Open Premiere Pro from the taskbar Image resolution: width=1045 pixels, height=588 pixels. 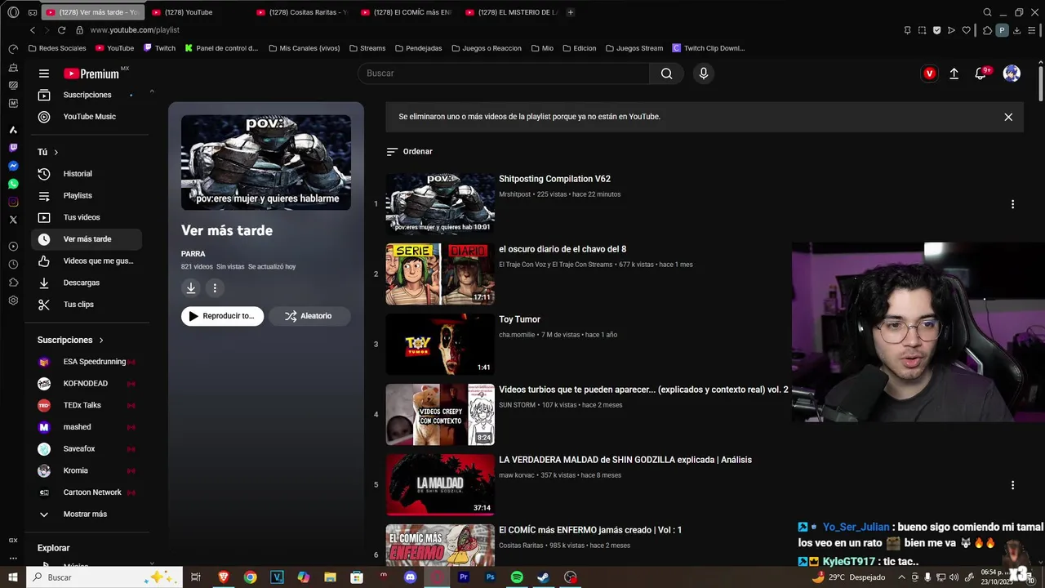[464, 577]
